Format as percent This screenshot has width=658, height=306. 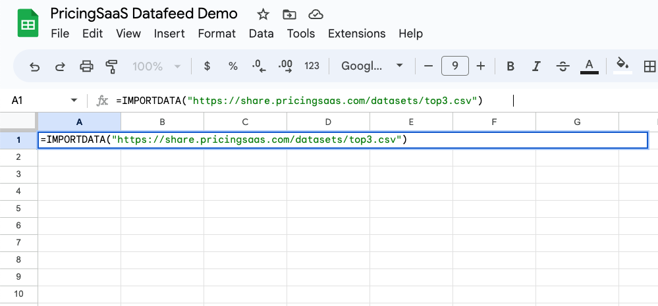pos(233,66)
